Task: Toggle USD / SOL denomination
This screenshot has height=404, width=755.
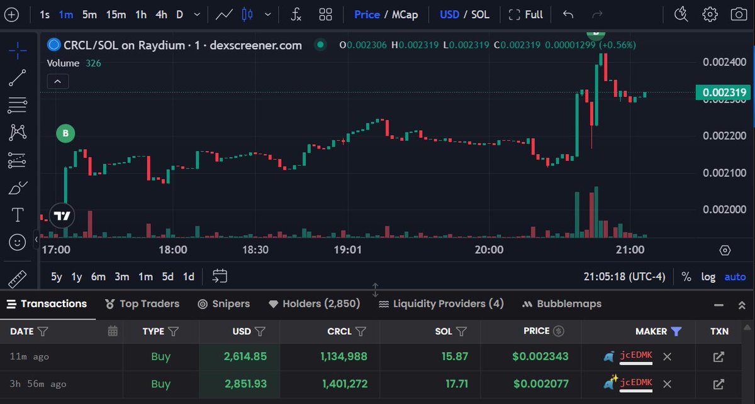Action: pyautogui.click(x=464, y=14)
